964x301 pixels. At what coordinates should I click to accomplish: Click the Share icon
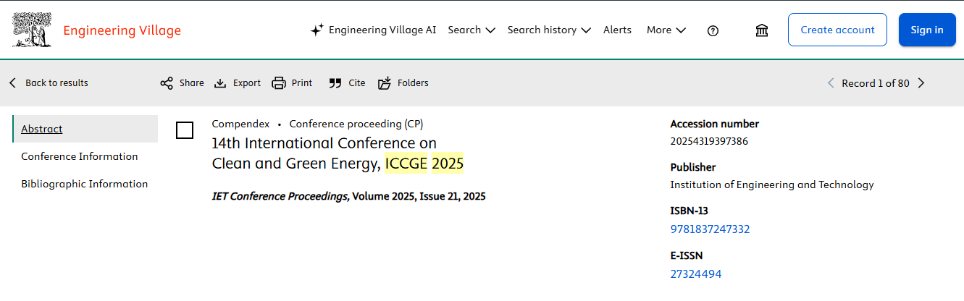click(x=167, y=83)
